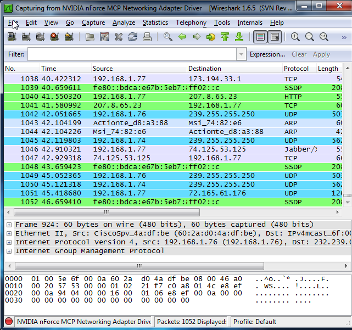This screenshot has height=330, width=352.
Task: Open the Telephony menu
Action: click(x=191, y=23)
